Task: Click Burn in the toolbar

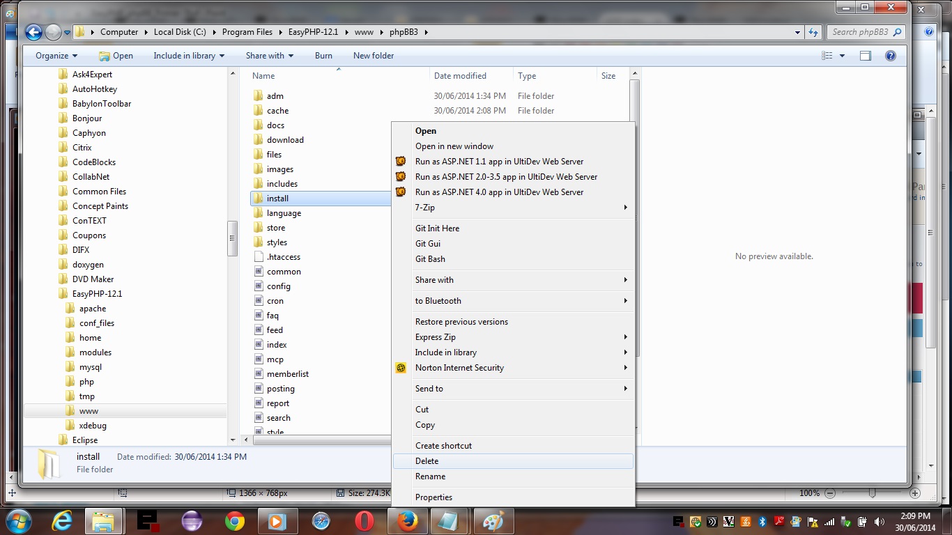Action: tap(323, 56)
